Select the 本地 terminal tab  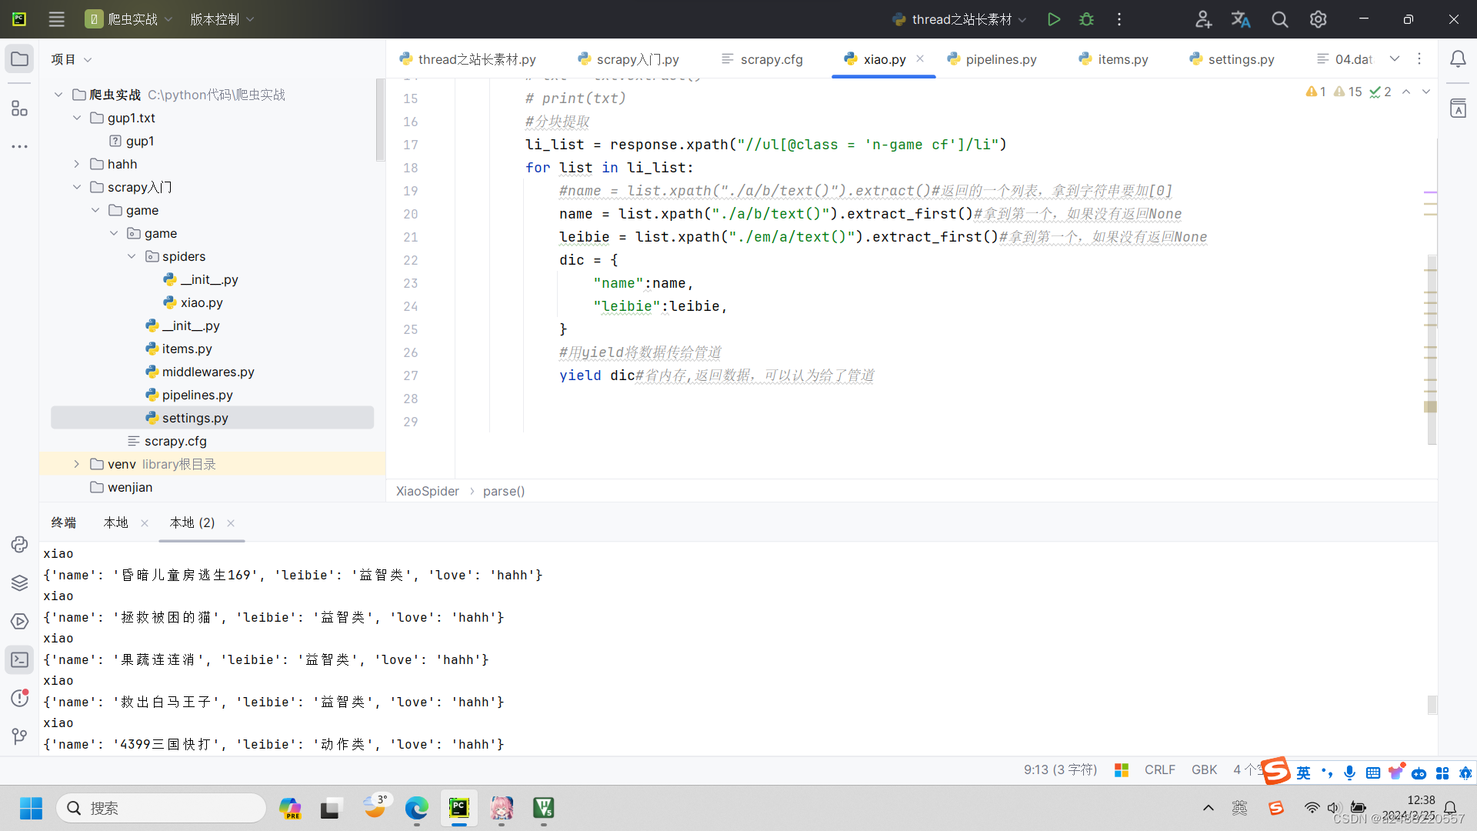115,522
